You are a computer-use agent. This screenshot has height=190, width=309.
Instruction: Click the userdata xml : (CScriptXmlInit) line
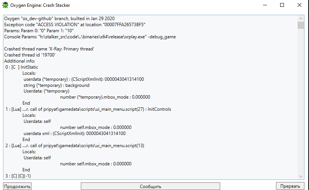point(74,133)
